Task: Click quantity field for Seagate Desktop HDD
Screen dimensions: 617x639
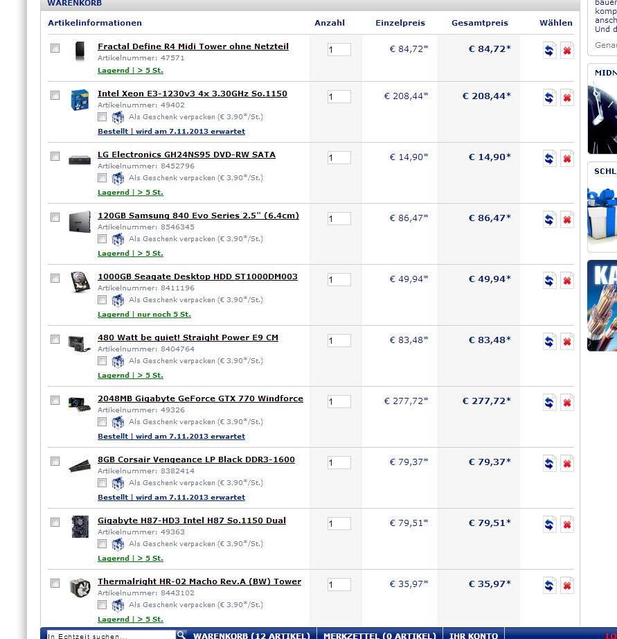Action: pos(339,279)
